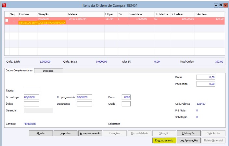The image size is (229, 146).
Task: Click the Quantidade column header
Action: click(141, 14)
